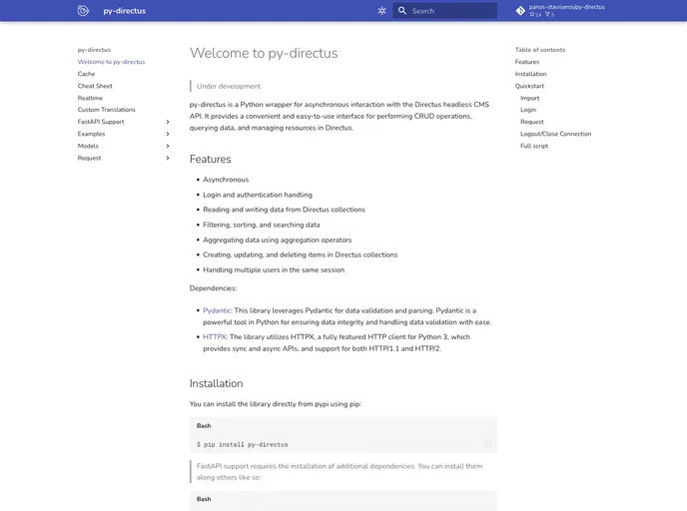Jump to Login in table of contents

coord(528,110)
